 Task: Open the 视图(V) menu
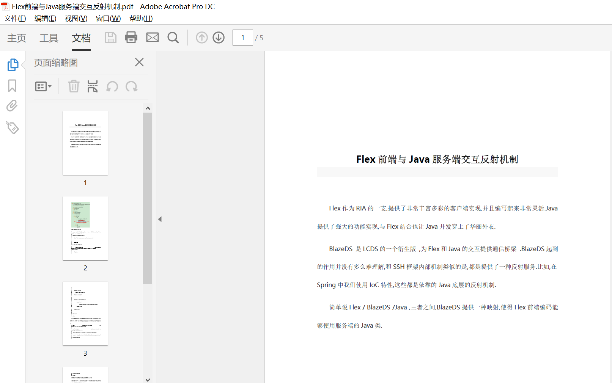[76, 19]
